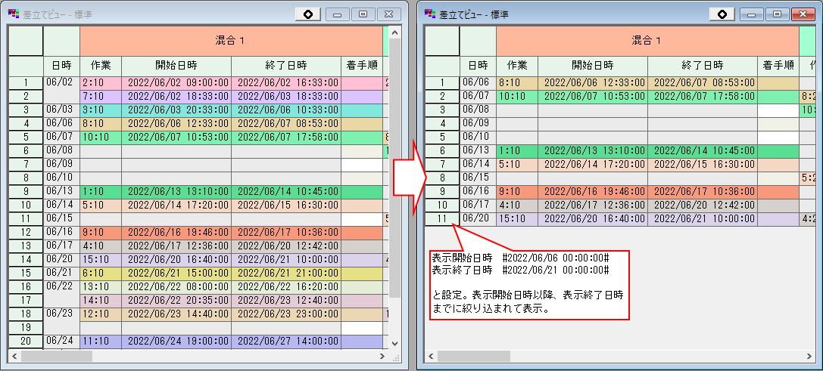
Task: Click cell 12:10 in left window
Action: point(101,315)
